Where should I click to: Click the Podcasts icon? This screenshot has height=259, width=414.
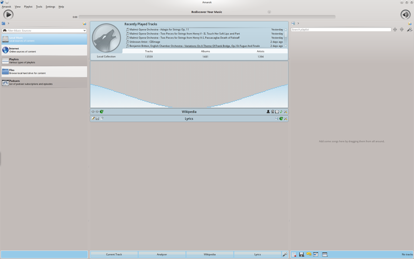click(5, 83)
